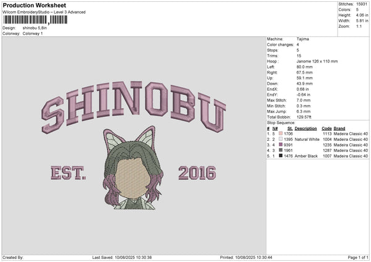Click the 'Colorway 1' value
This screenshot has height=262, width=371.
point(33,33)
